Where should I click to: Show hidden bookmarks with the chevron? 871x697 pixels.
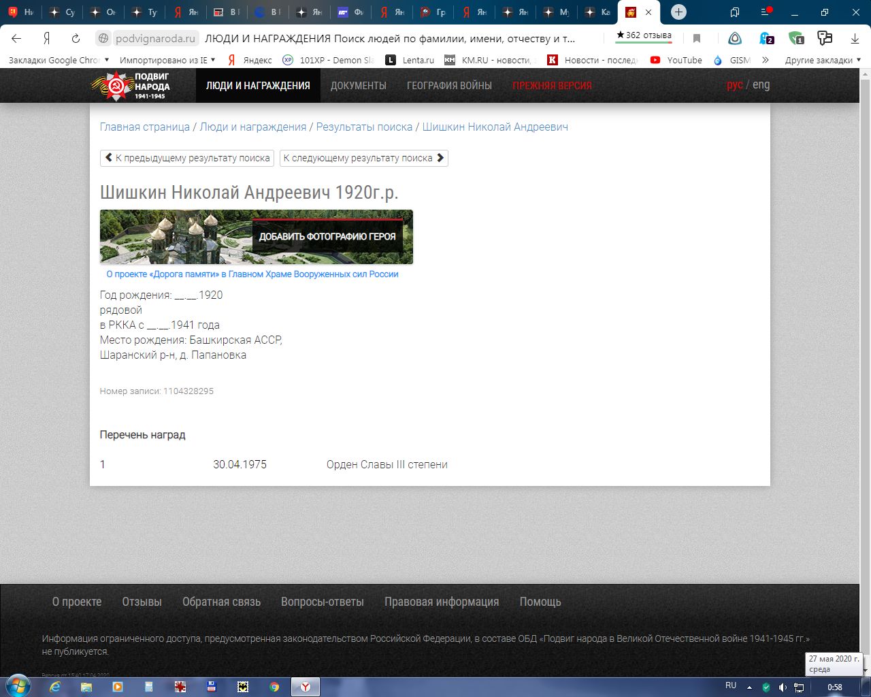click(766, 60)
